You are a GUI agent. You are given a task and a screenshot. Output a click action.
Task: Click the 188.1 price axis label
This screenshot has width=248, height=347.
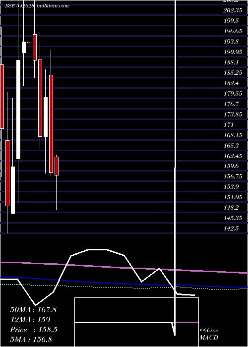point(231,62)
